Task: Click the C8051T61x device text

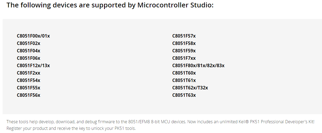Action: (x=184, y=80)
